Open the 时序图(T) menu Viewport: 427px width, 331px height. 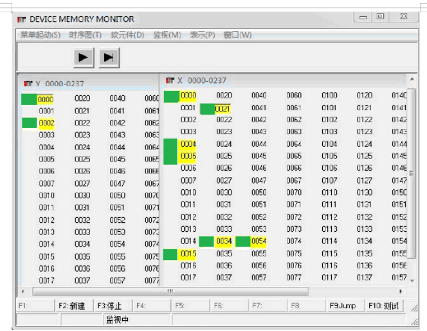pyautogui.click(x=86, y=35)
